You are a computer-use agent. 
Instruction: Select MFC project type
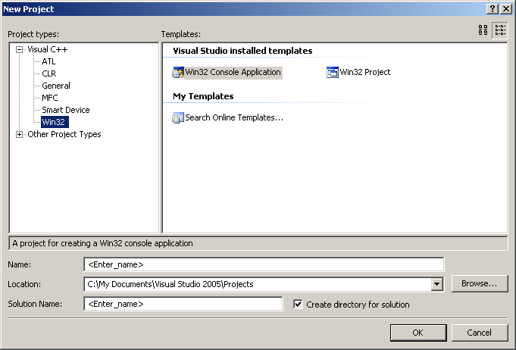point(50,98)
